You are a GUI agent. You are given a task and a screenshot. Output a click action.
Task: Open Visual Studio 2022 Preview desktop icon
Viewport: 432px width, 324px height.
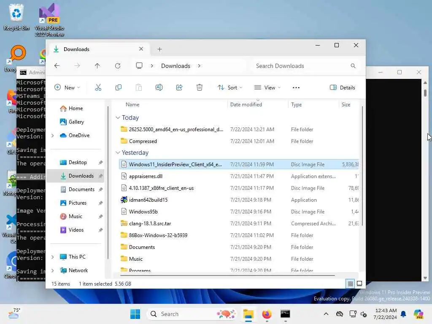coord(49,20)
